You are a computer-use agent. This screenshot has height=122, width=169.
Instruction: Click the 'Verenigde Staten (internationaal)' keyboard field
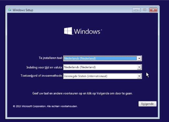(x=102, y=76)
